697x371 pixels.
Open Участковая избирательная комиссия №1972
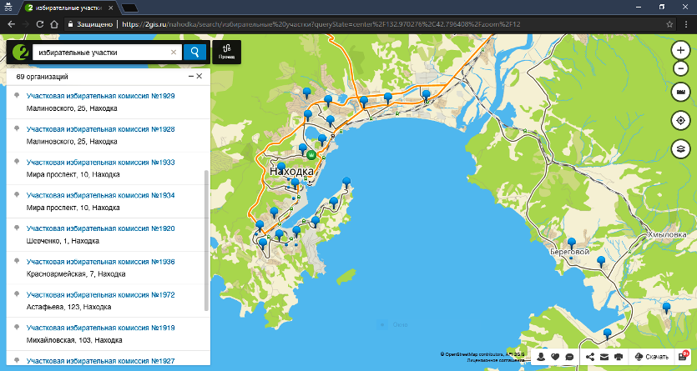pyautogui.click(x=100, y=294)
